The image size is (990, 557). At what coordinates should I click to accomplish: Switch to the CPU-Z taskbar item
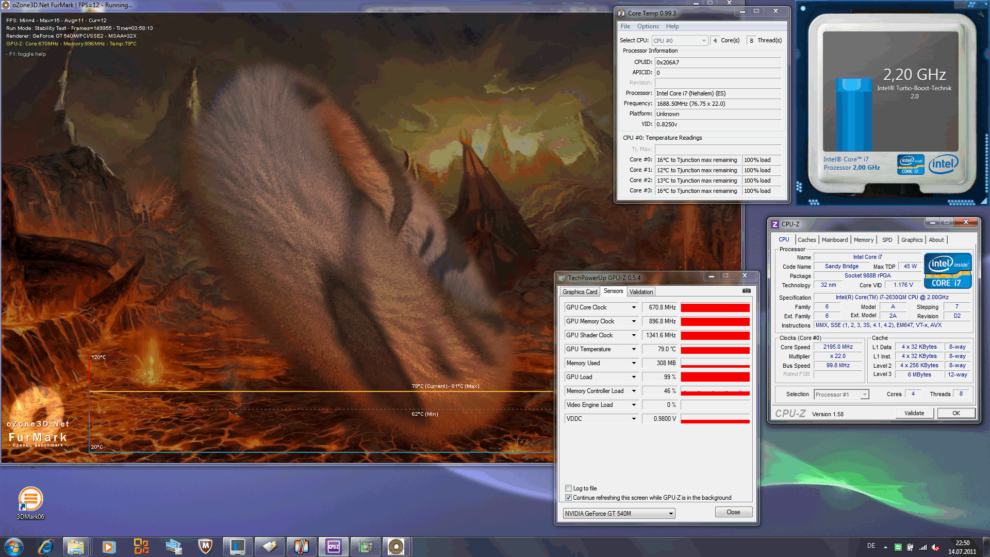click(x=333, y=547)
